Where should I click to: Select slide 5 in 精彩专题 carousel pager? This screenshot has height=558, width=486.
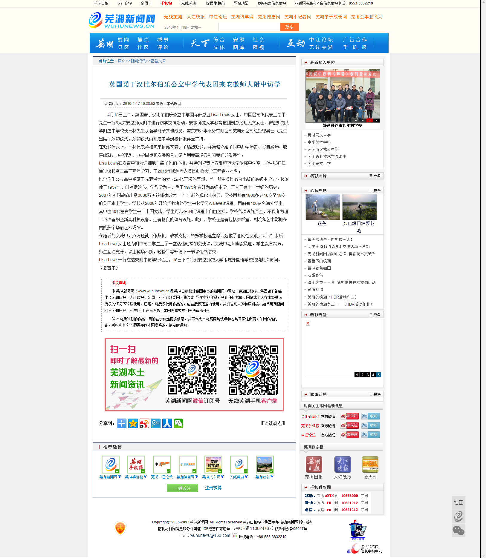[x=378, y=375]
